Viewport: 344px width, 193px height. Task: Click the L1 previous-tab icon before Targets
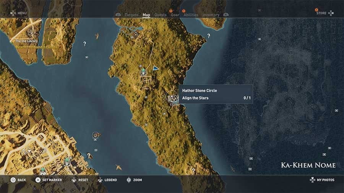coord(118,14)
